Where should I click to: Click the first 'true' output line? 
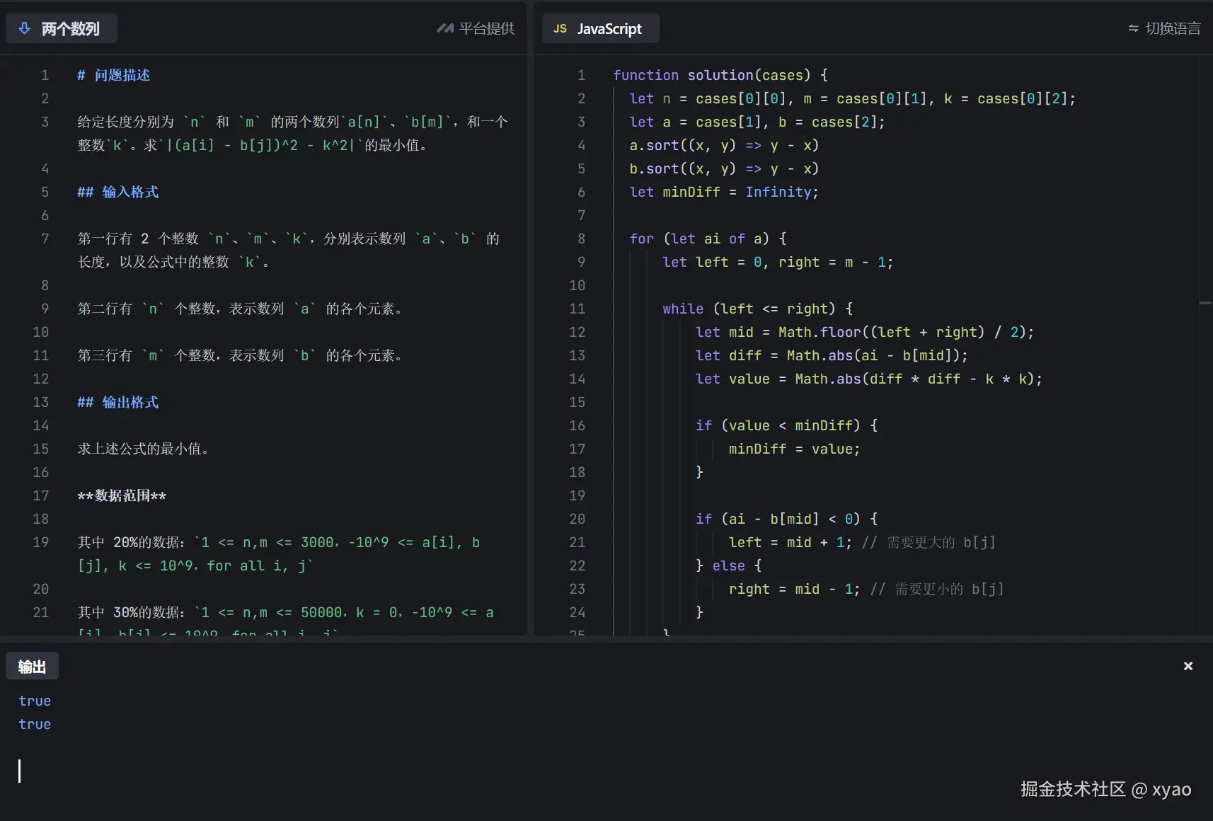35,701
